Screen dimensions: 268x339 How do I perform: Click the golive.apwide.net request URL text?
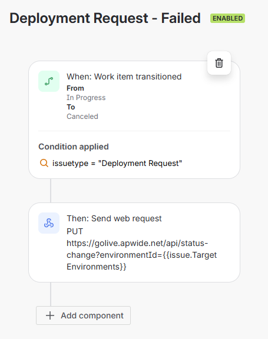point(141,255)
